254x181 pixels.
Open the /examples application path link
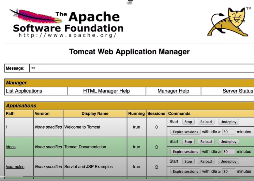click(x=15, y=167)
